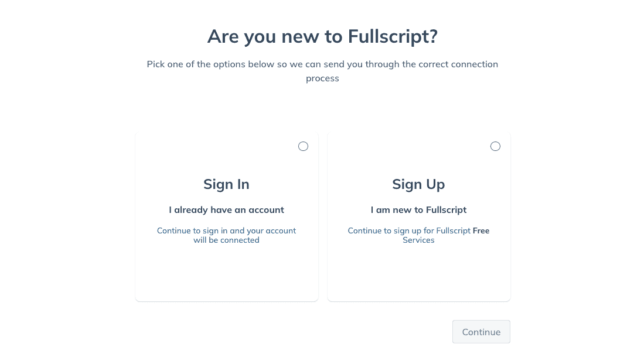
Task: Click "Continue to sign up for Fullscript" description
Action: [409, 230]
